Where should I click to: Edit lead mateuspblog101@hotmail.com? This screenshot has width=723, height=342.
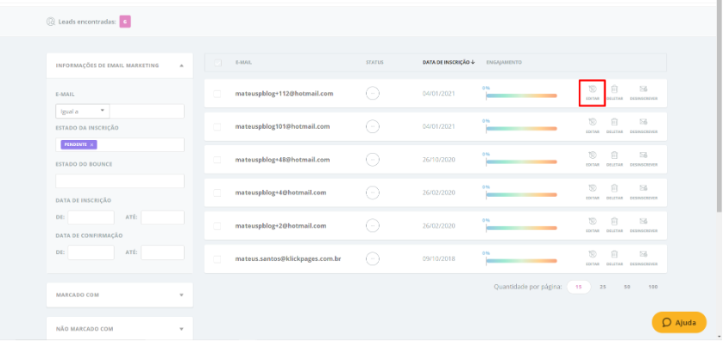(592, 126)
